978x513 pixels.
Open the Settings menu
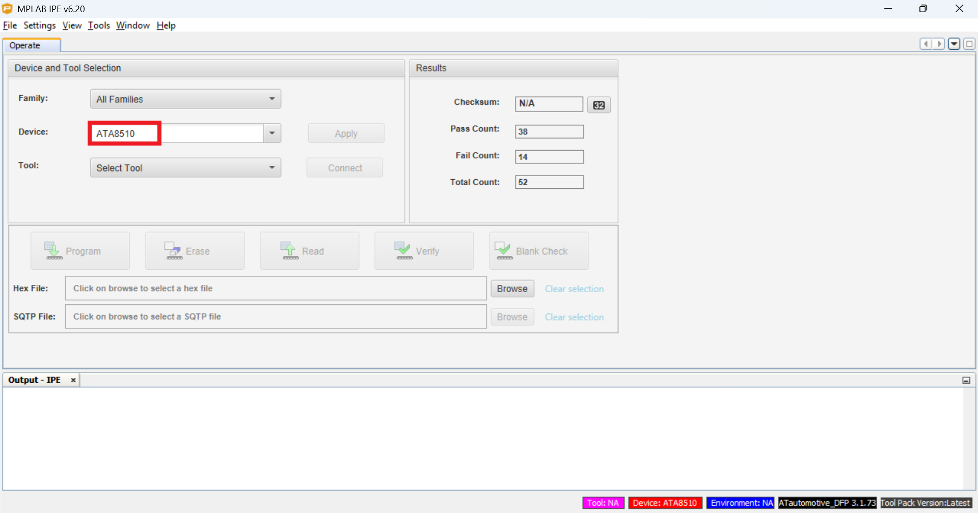point(40,25)
